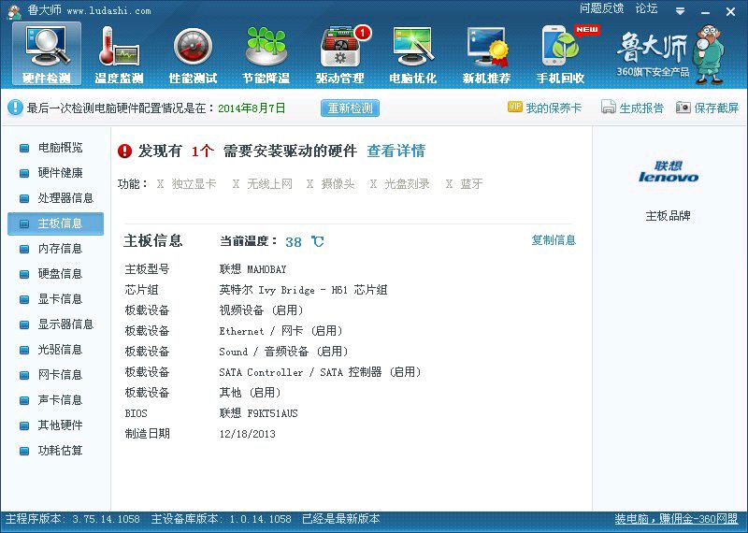Open the 驱动管理 driver management icon
This screenshot has width=748, height=533.
340,53
